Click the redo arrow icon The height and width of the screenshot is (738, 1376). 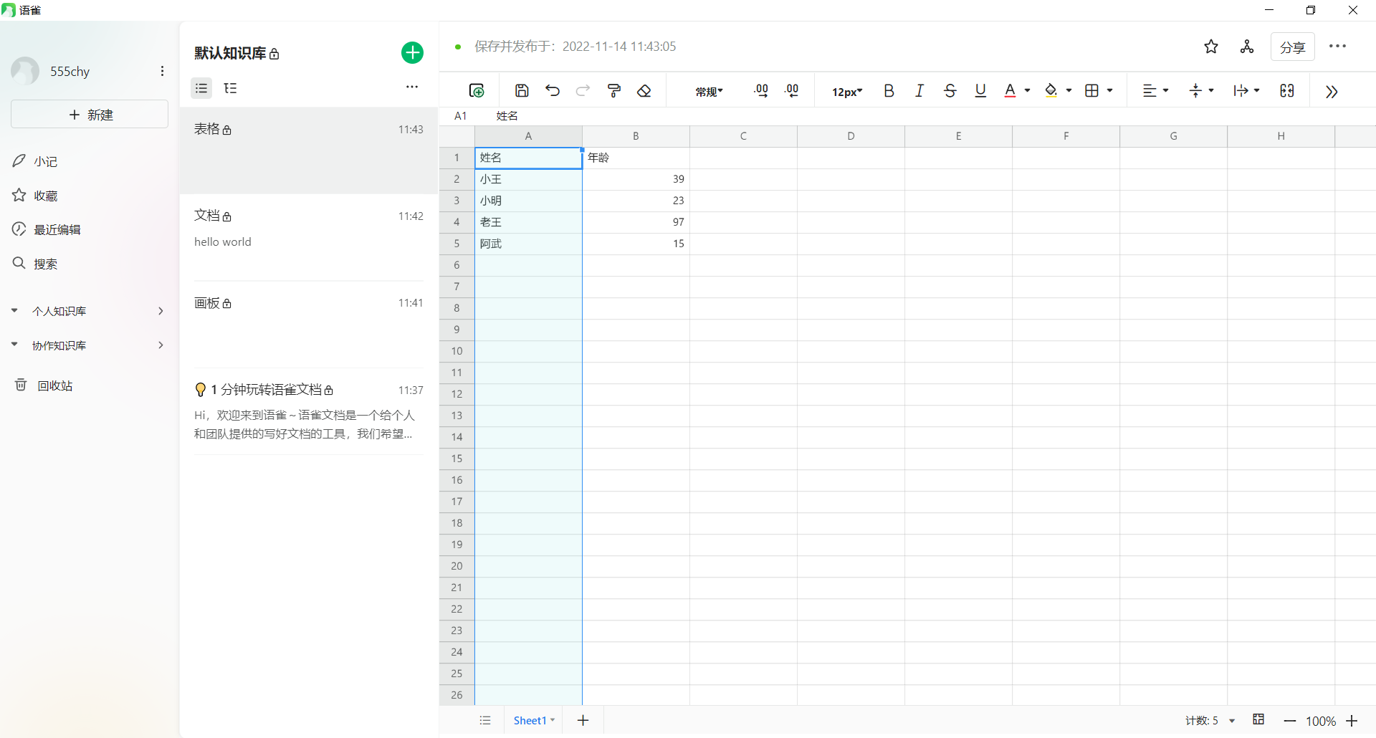click(583, 91)
